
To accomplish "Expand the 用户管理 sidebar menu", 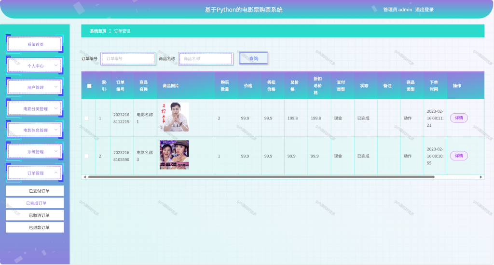I will tap(35, 87).
